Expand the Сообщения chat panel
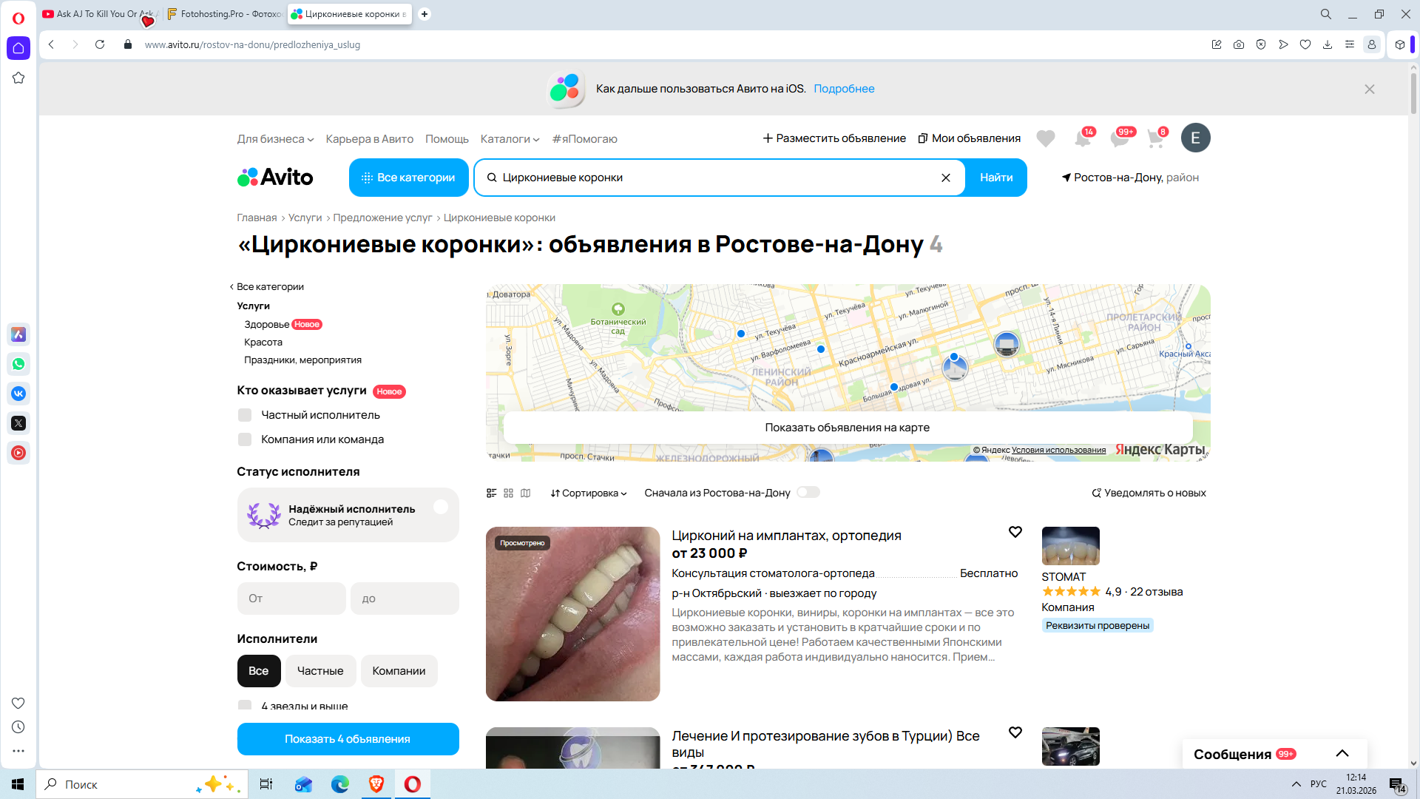 (x=1342, y=754)
